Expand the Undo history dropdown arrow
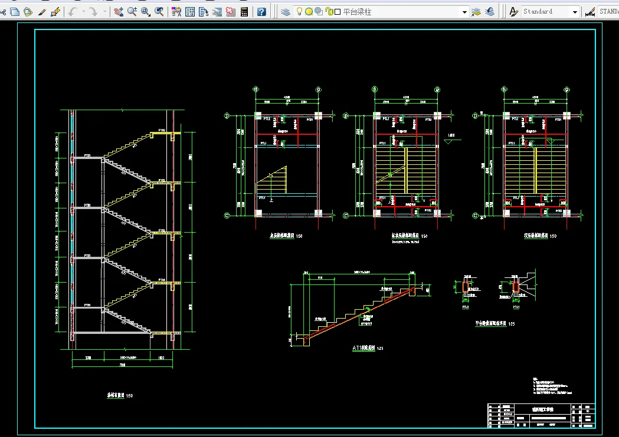Viewport: 619px width, 437px height. coord(83,12)
